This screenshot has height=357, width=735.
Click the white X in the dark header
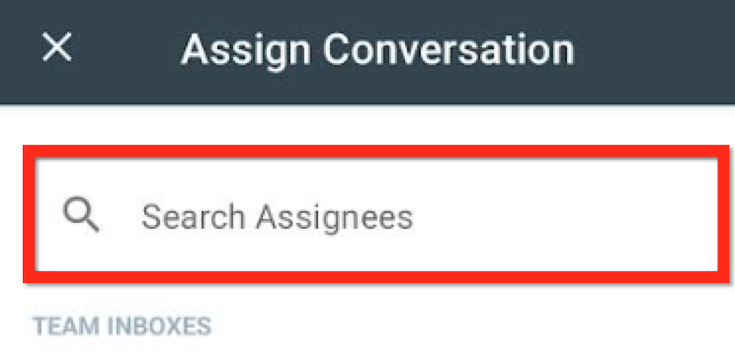56,46
